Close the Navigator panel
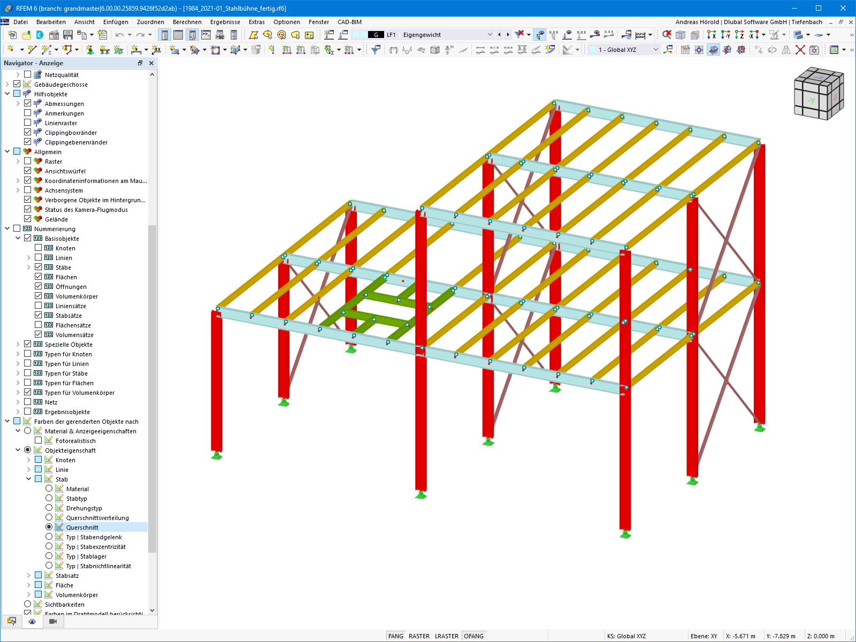856x642 pixels. tap(151, 63)
